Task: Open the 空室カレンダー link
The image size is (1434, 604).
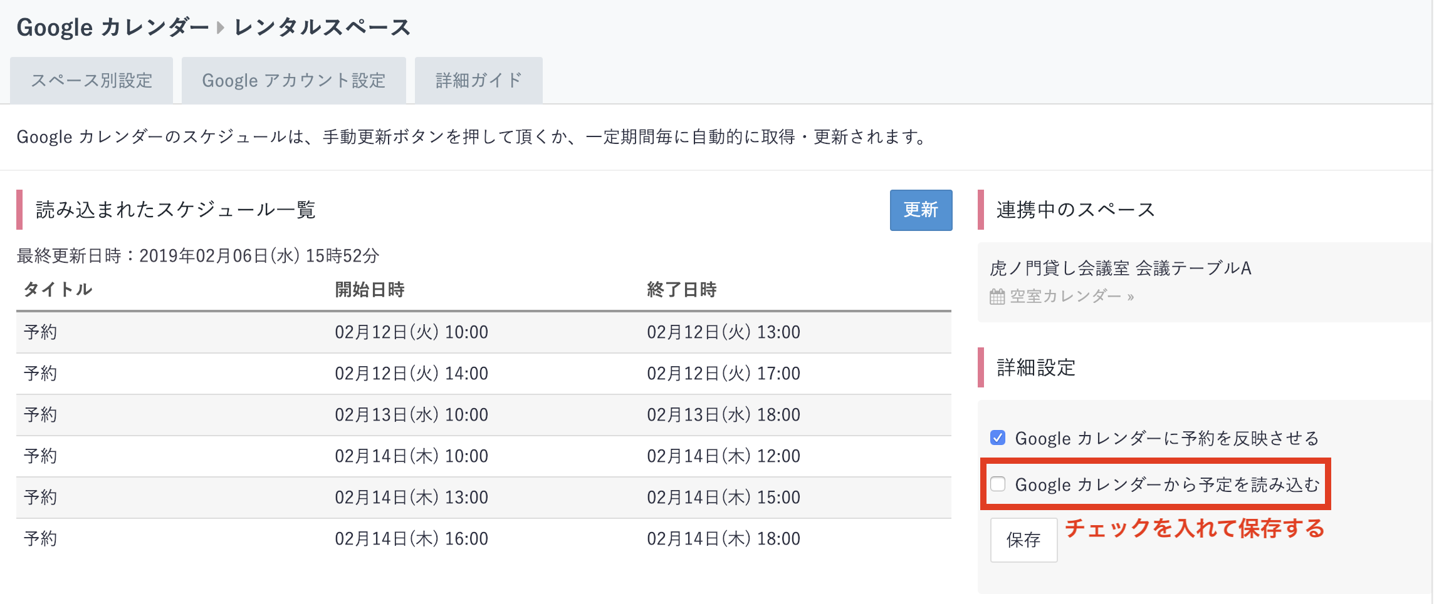Action: pos(1072,296)
